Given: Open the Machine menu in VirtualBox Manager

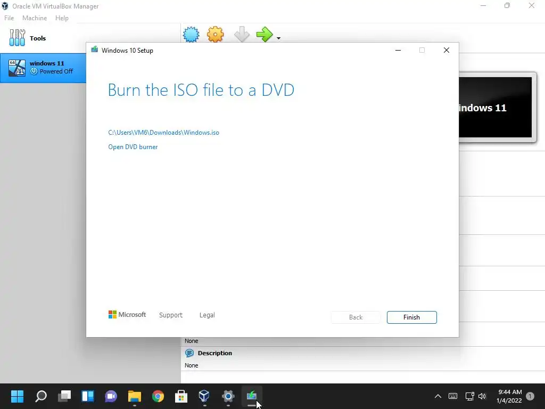Looking at the screenshot, I should [x=35, y=18].
